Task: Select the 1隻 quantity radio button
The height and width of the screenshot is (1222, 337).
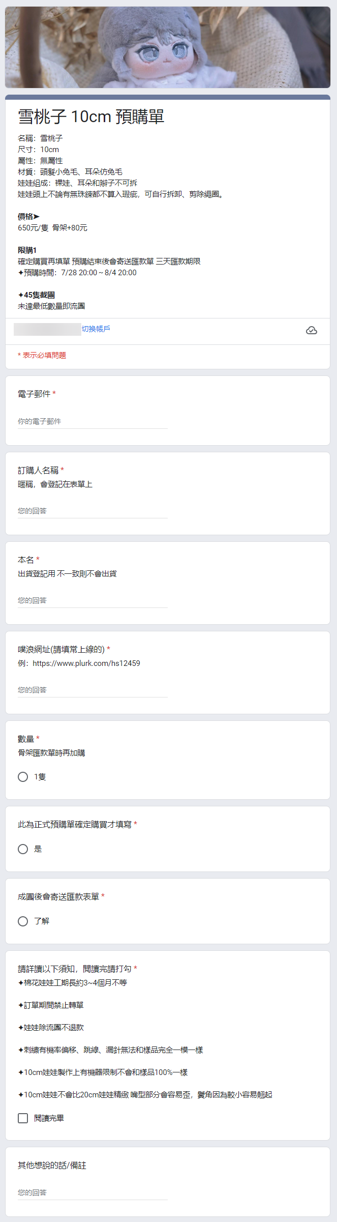Action: [23, 777]
